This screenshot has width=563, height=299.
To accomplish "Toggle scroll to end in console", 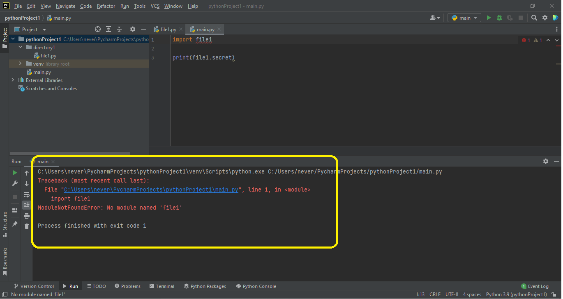I will pos(26,205).
